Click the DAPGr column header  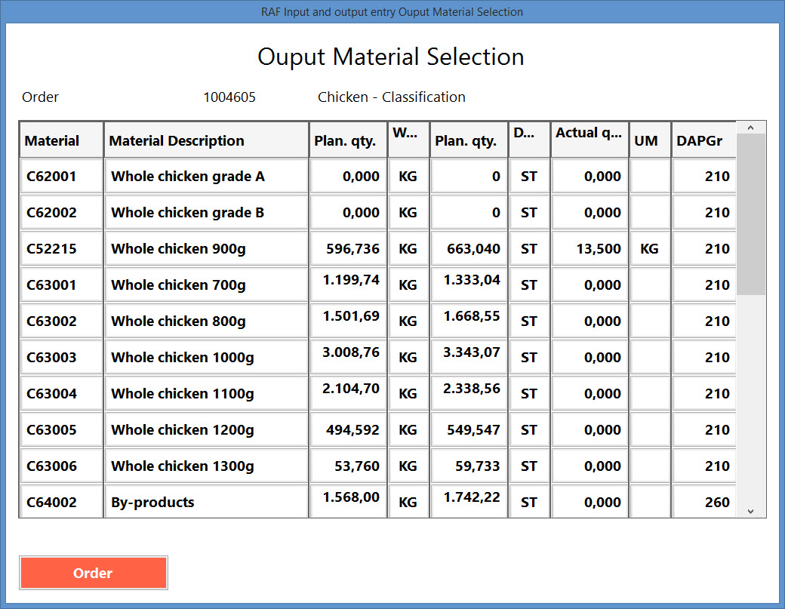(x=703, y=140)
